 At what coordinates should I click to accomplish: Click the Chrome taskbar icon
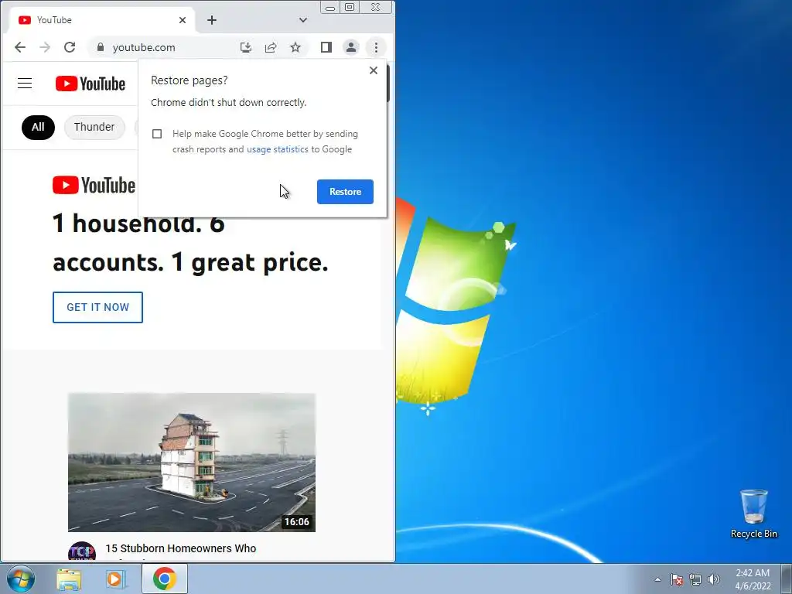[165, 579]
